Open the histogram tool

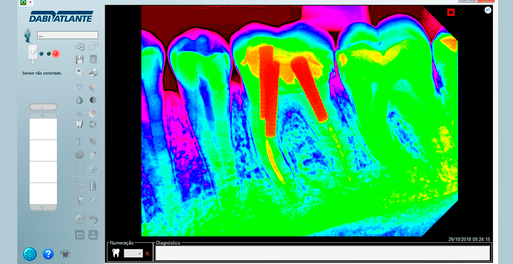point(80,113)
